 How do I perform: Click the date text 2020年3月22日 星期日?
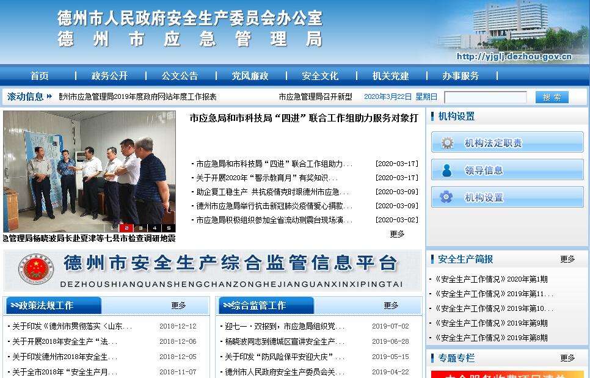[401, 96]
